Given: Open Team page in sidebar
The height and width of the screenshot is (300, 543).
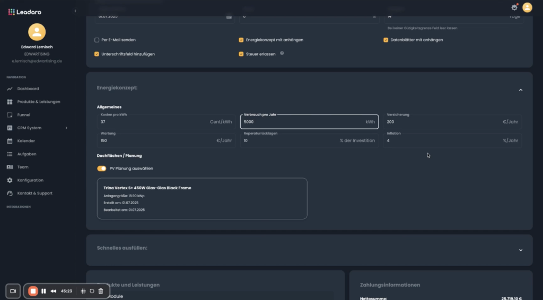Looking at the screenshot, I should pos(23,167).
